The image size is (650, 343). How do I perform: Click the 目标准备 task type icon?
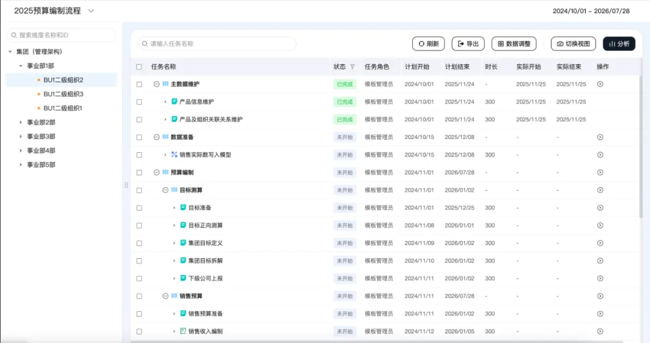coord(183,208)
